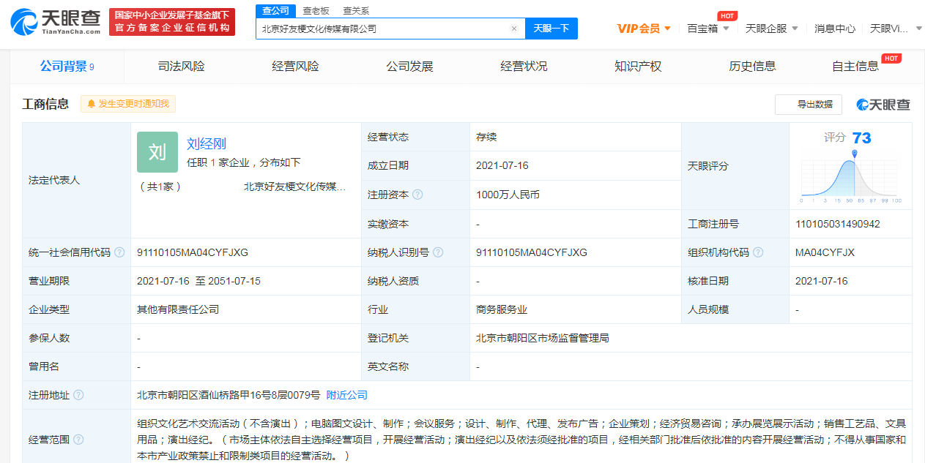
Task: Click the 工商信息 section heading
Action: [x=45, y=104]
